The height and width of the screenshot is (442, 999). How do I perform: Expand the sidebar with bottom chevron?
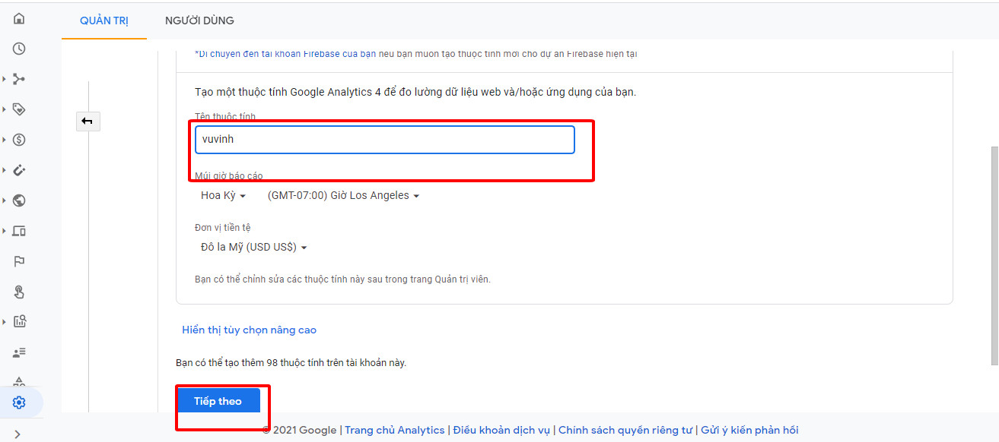tap(17, 434)
